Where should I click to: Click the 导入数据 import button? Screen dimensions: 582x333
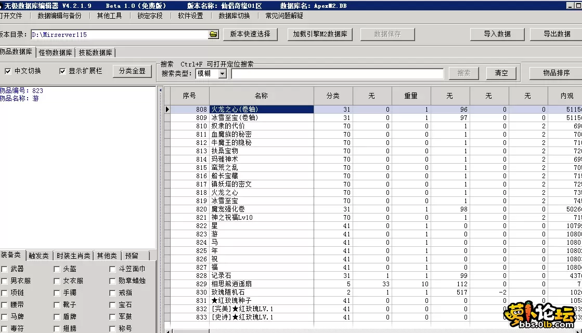pyautogui.click(x=496, y=34)
